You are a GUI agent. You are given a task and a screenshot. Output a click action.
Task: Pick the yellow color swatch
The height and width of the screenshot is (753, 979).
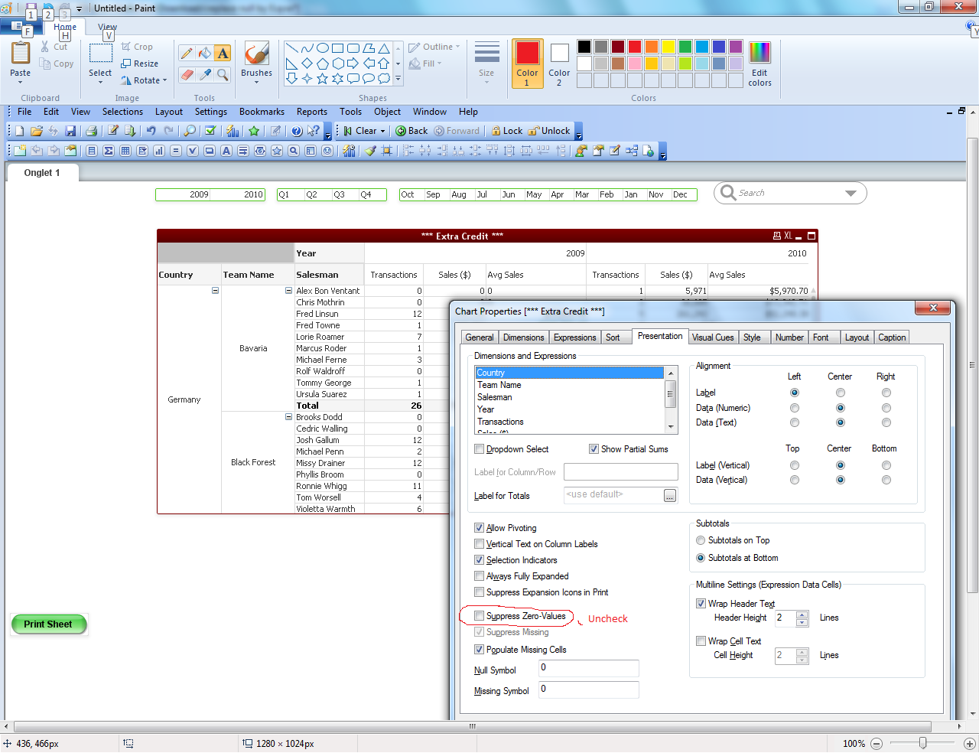(x=668, y=47)
